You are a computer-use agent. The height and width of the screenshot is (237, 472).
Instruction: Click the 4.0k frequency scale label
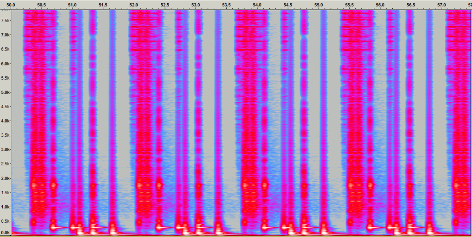point(5,121)
